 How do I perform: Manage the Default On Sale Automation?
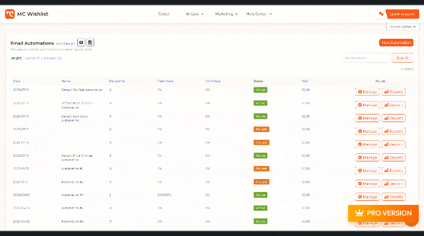(367, 92)
